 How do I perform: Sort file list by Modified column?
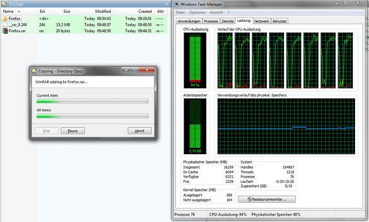tap(93, 11)
